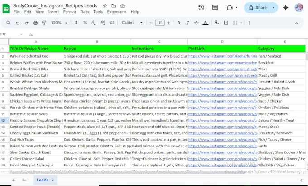Screen dimensions: 308x186
Task: Open the Insert menu
Action: [x=53, y=12]
